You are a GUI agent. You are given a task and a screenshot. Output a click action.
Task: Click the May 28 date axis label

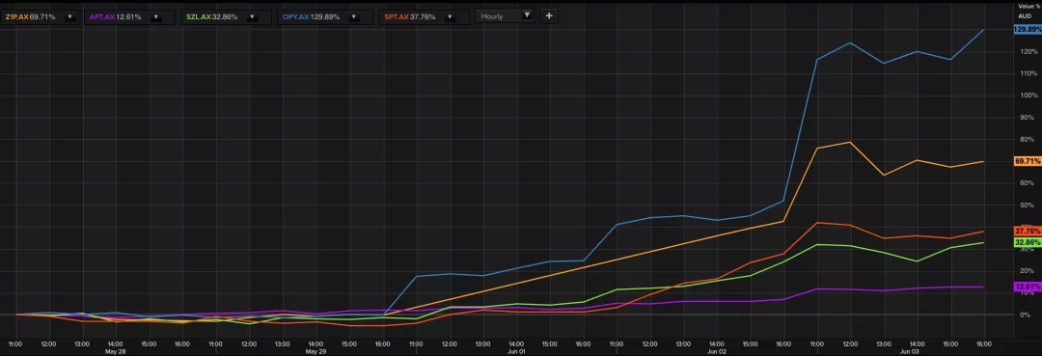click(x=116, y=350)
